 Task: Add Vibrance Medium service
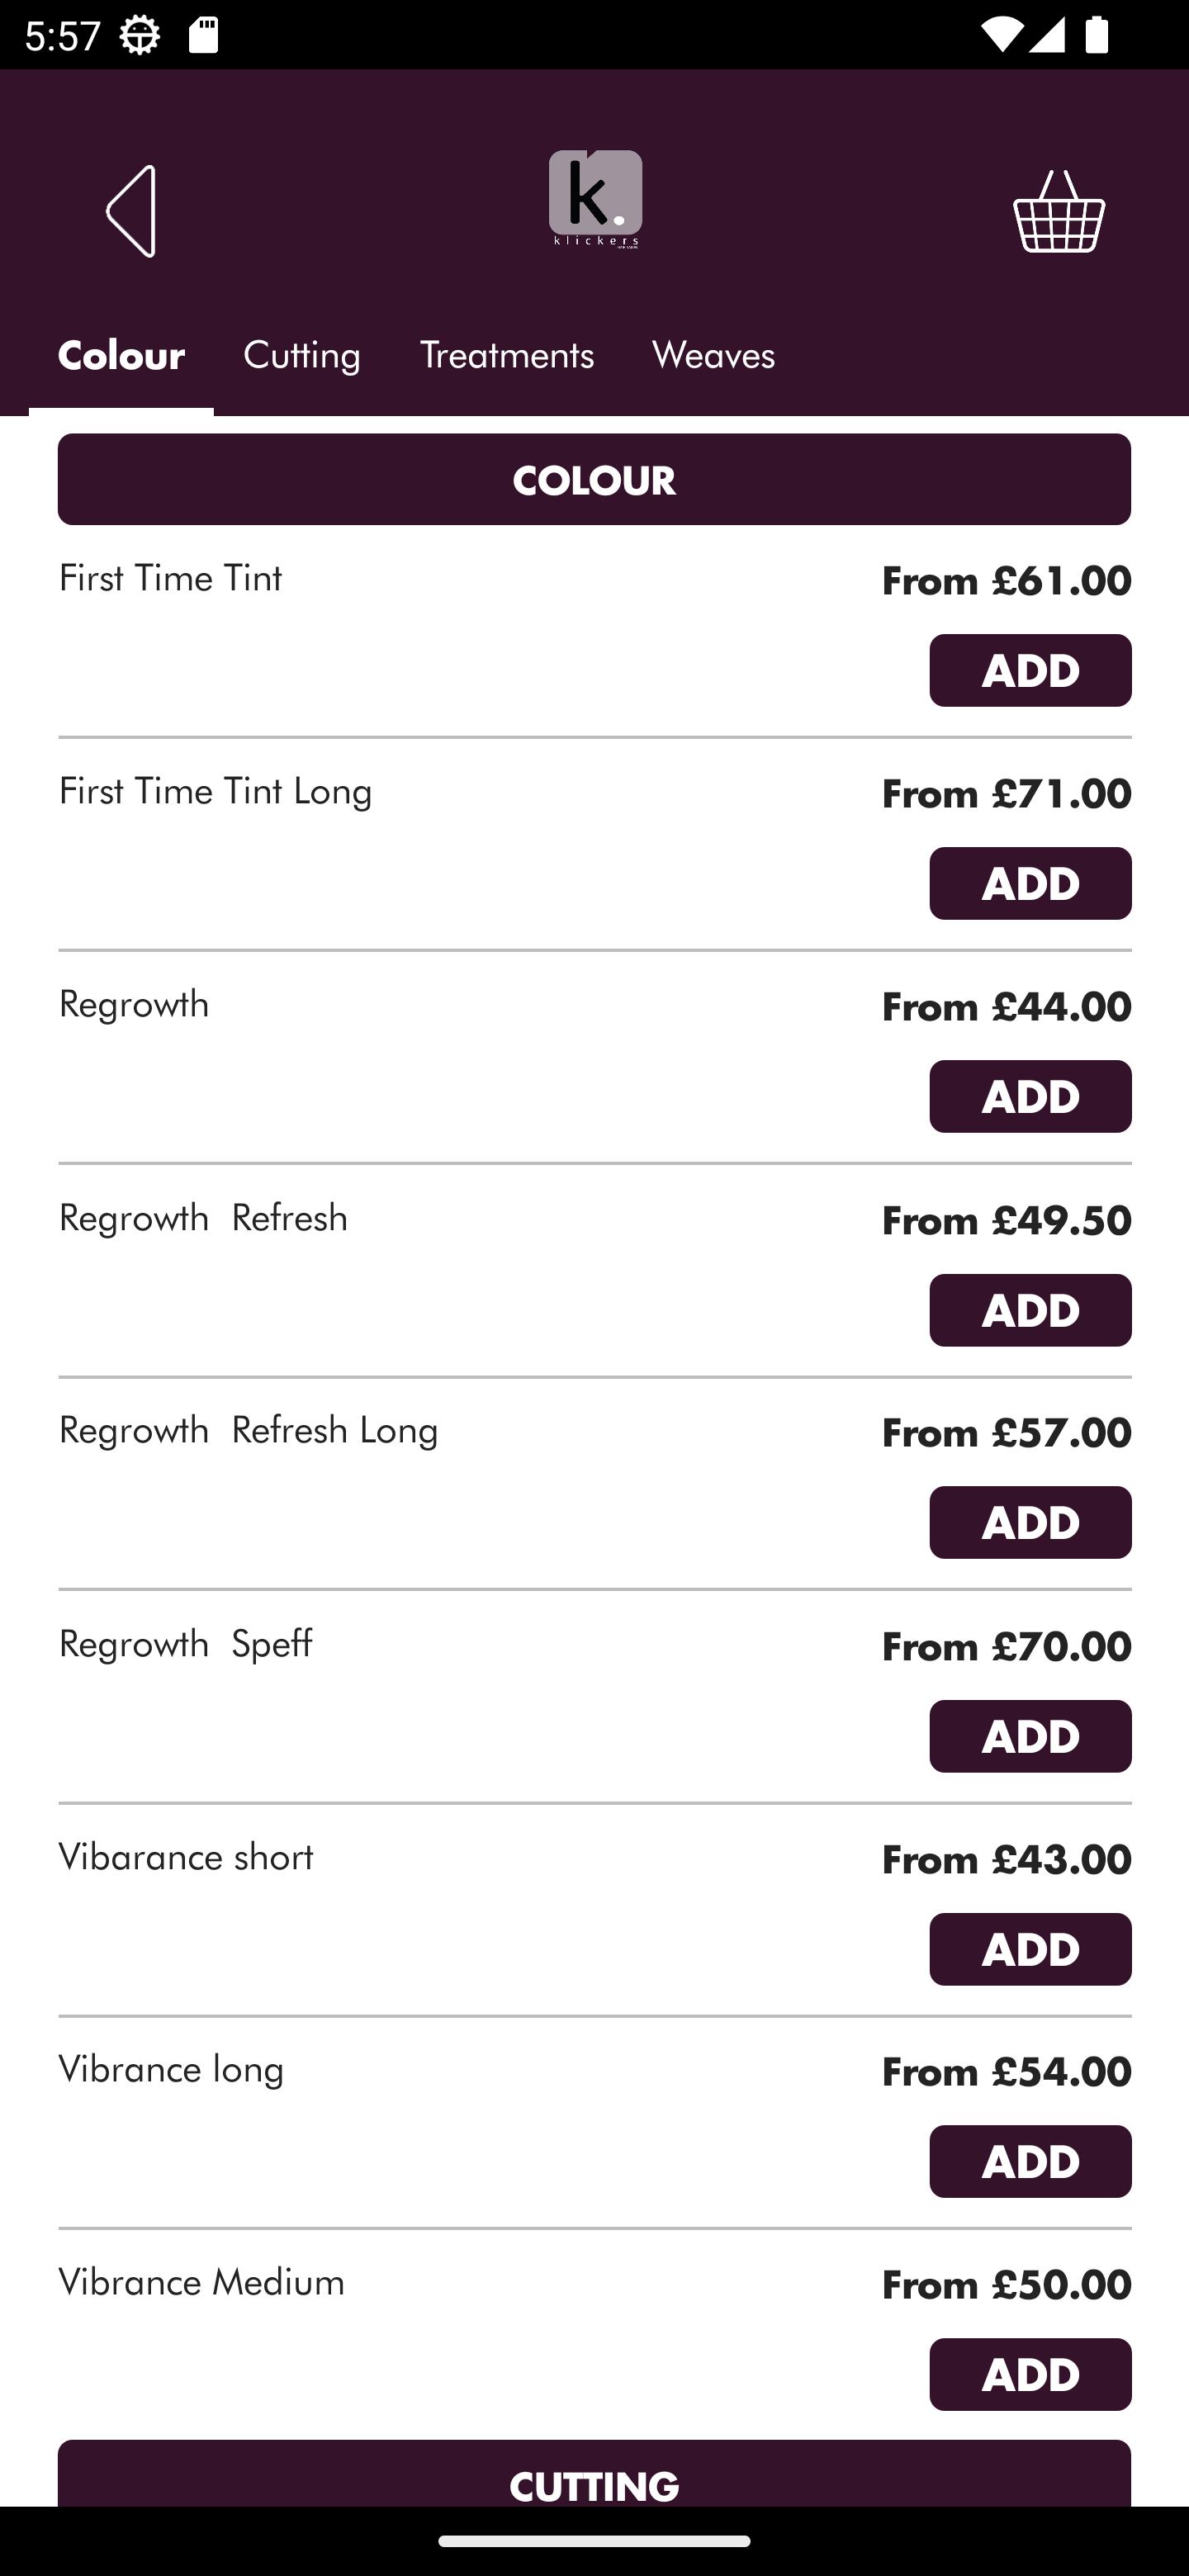point(1030,2374)
